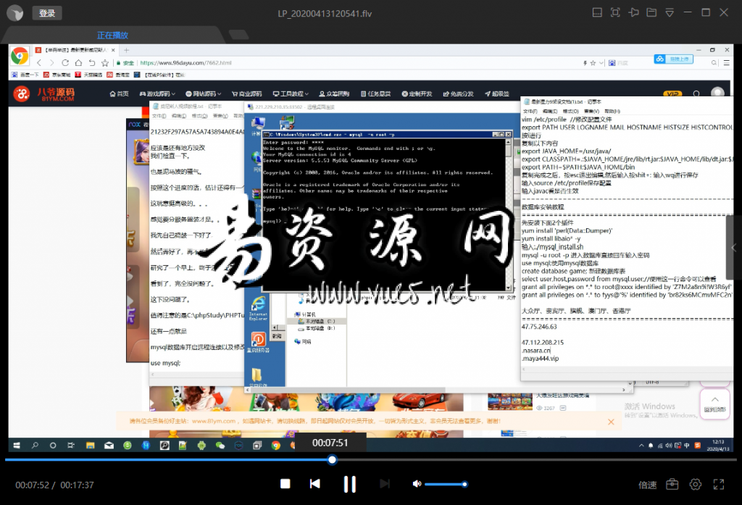Click the 登录 login button
This screenshot has height=505, width=742.
[47, 13]
